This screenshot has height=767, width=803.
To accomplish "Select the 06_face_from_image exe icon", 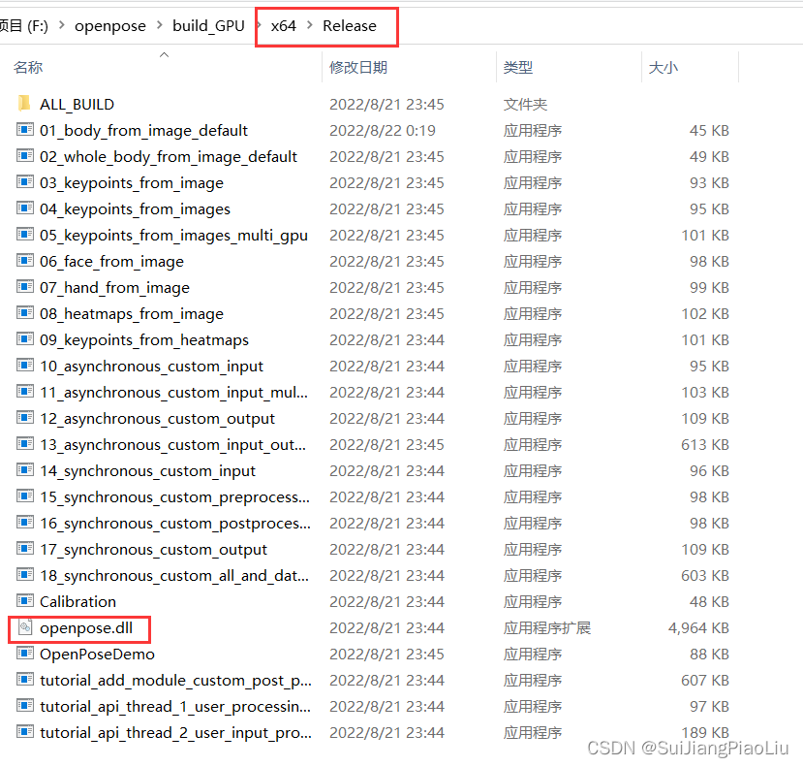I will (x=25, y=260).
